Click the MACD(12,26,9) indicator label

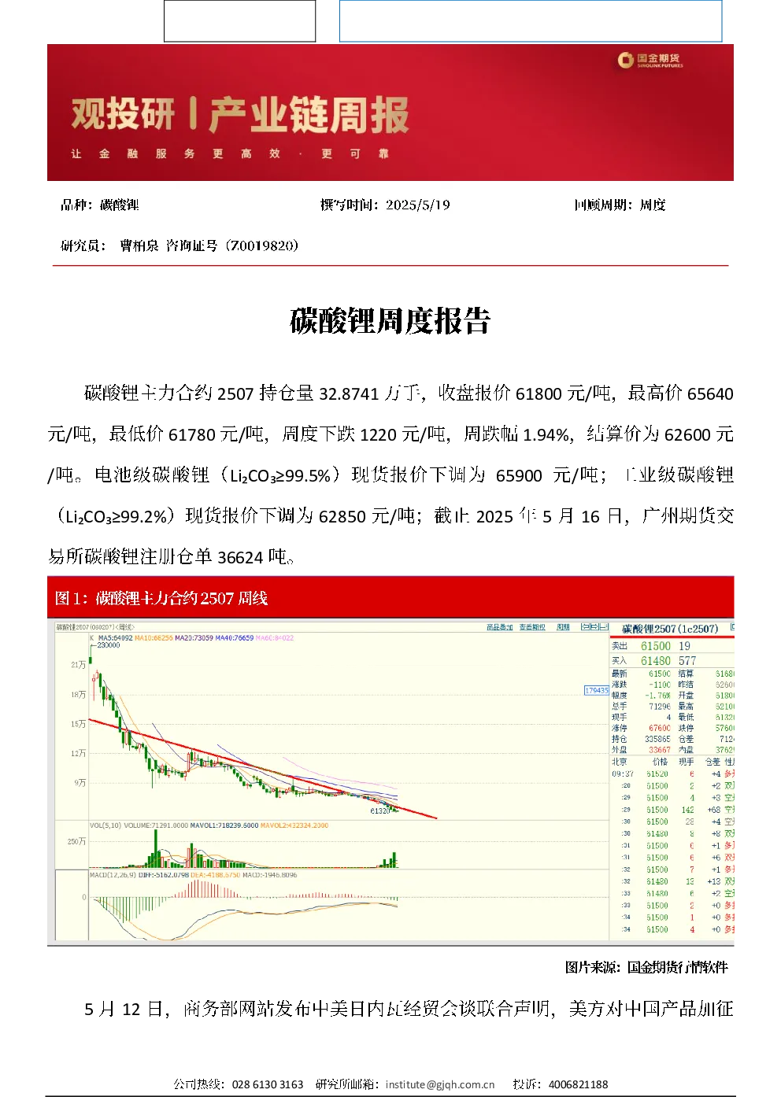[113, 875]
